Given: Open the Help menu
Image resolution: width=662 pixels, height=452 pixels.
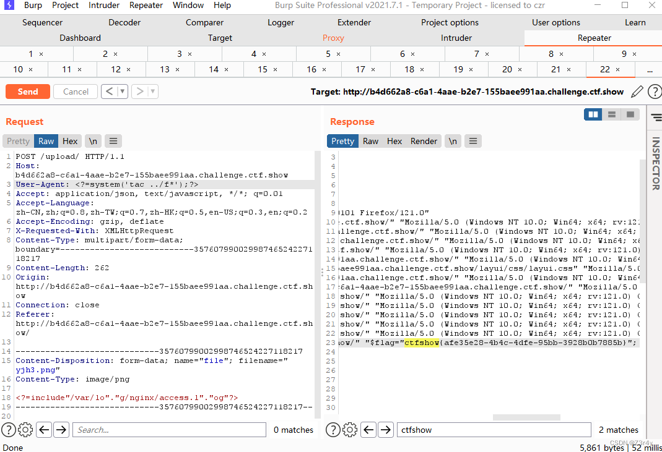Looking at the screenshot, I should pos(222,5).
